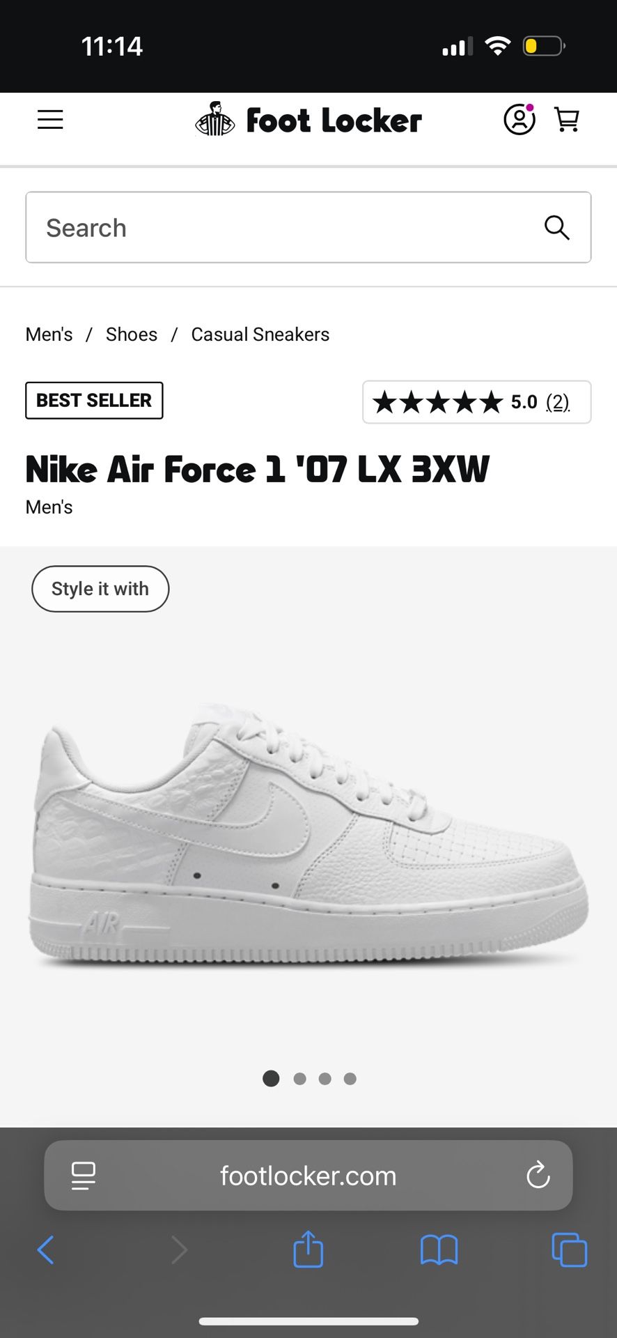Open the Shoes breadcrumb link
Screen dimensions: 617x1338
(x=132, y=334)
